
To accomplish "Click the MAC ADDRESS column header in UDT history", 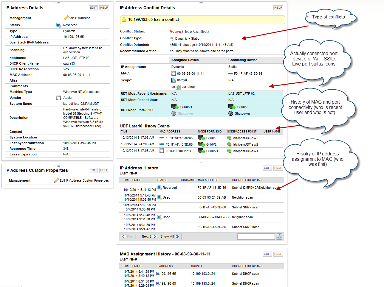I will (x=170, y=132).
